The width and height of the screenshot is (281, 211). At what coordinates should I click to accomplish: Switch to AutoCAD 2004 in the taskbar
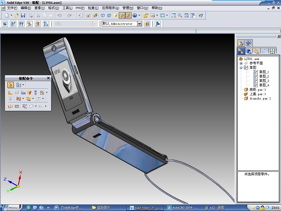click(x=183, y=208)
